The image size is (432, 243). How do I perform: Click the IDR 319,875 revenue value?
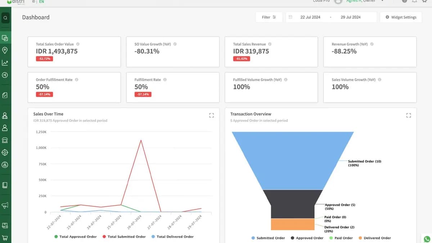click(x=251, y=51)
